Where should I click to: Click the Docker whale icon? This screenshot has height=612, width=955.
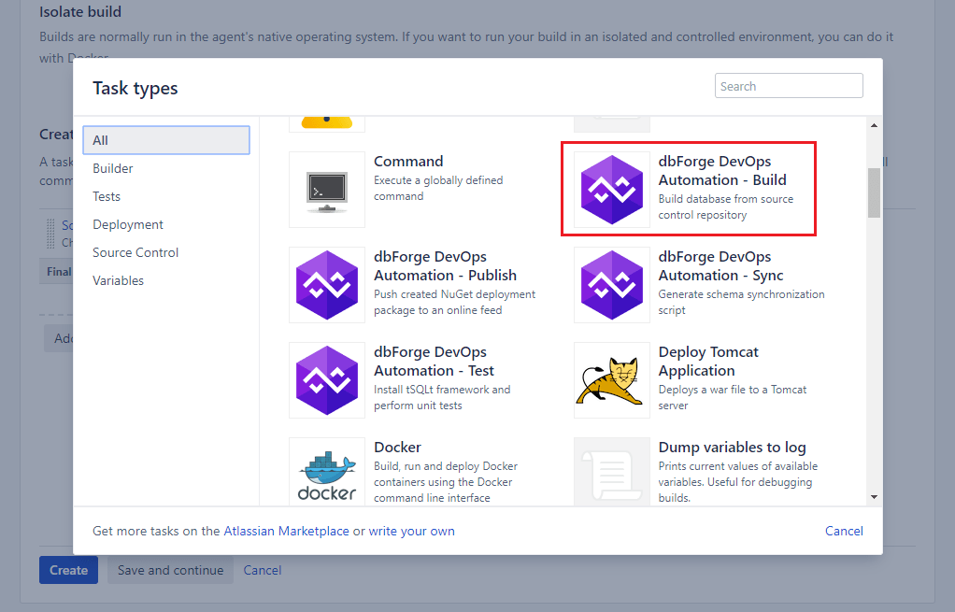pos(327,472)
